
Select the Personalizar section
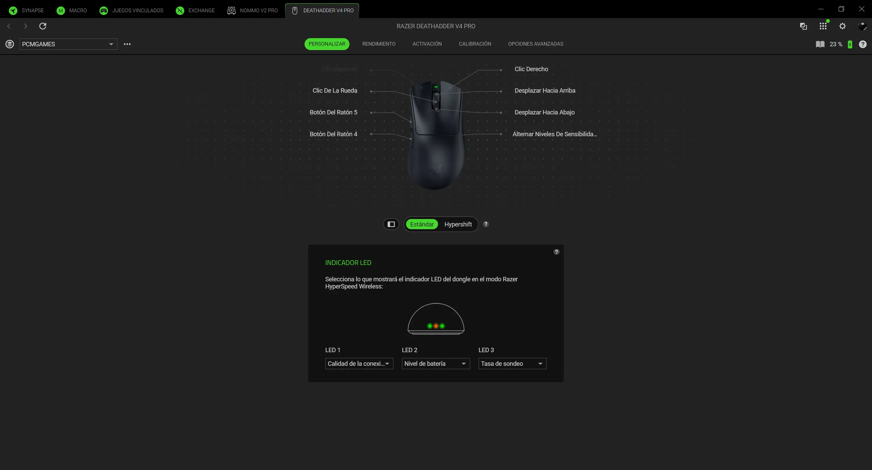(x=327, y=44)
